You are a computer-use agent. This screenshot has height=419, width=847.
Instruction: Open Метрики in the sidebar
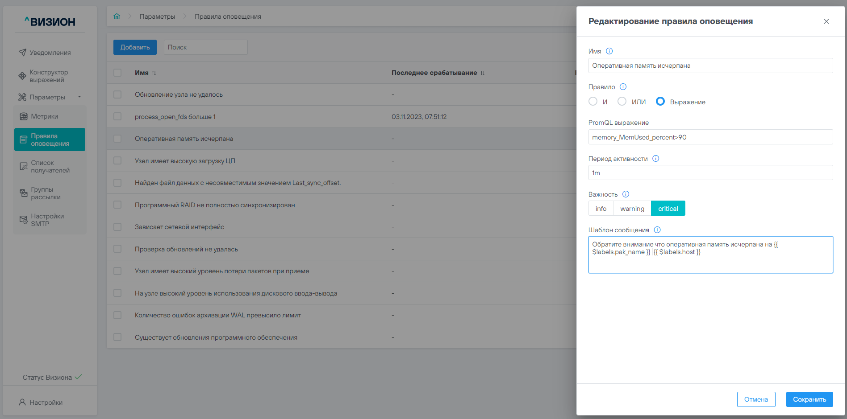click(44, 116)
